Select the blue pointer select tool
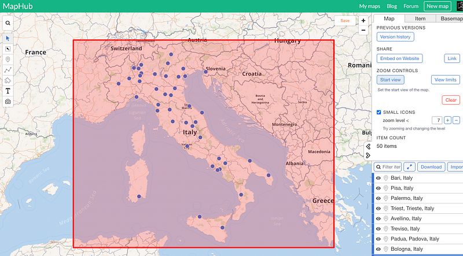Viewport: 463px width, 256px height. pyautogui.click(x=8, y=38)
